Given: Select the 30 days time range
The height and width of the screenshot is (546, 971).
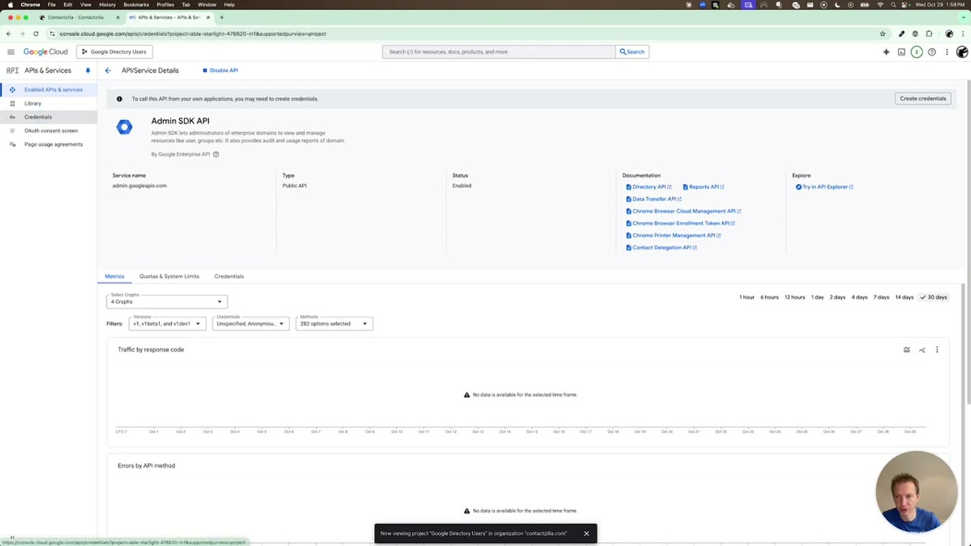Looking at the screenshot, I should click(x=933, y=297).
